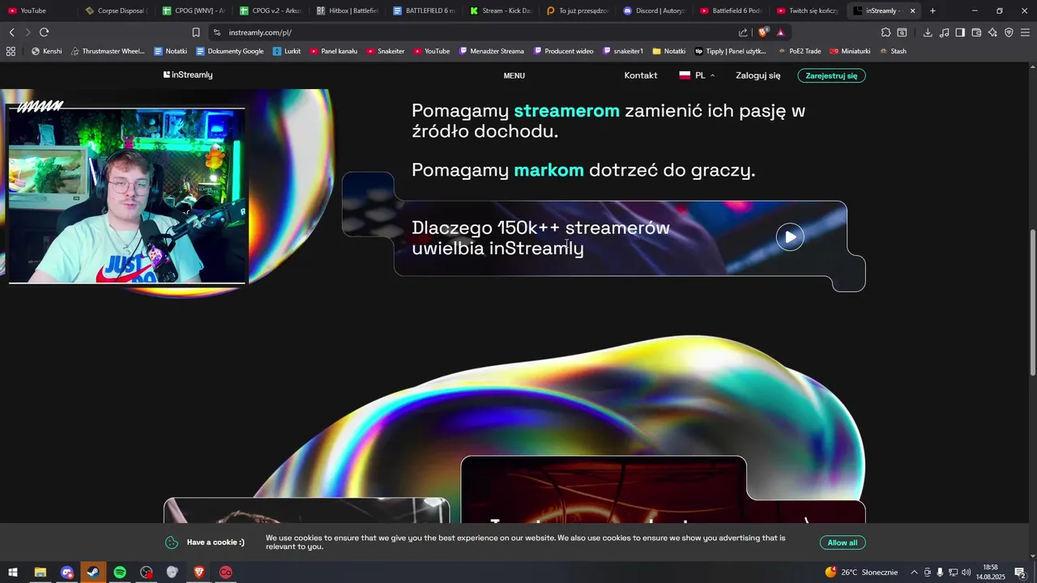Open the PoE2 Trade bookmark
This screenshot has height=583, width=1037.
tap(800, 51)
